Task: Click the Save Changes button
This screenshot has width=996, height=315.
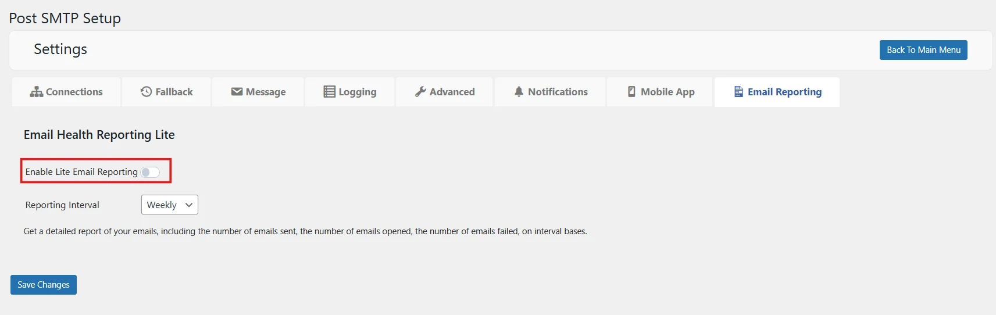Action: click(x=44, y=285)
